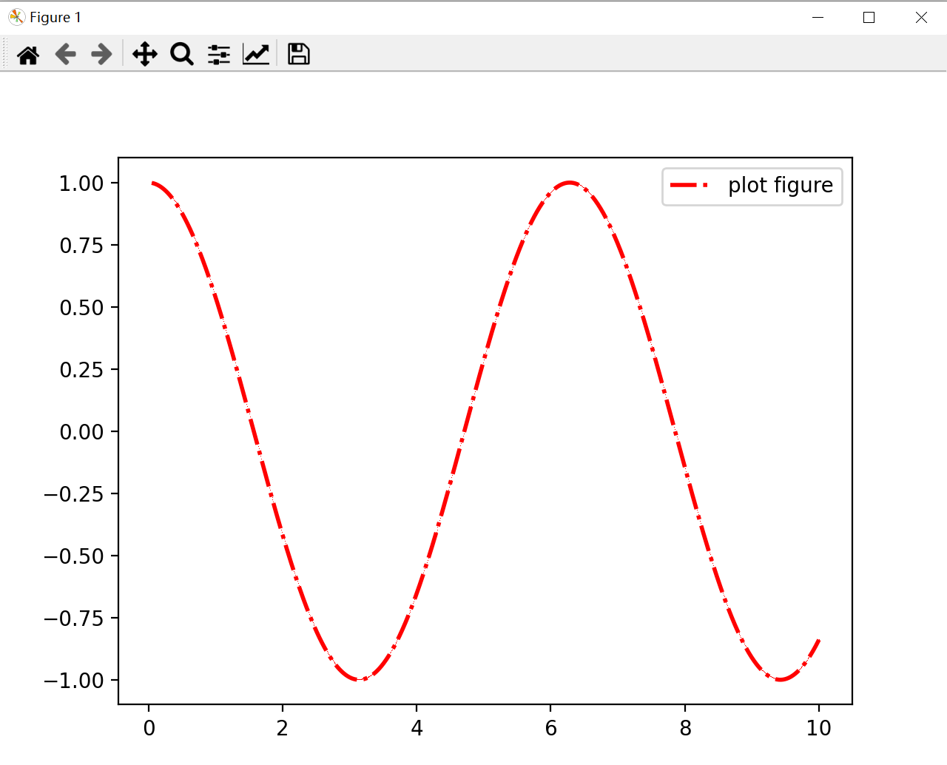Go forward to next view arrow

(101, 54)
